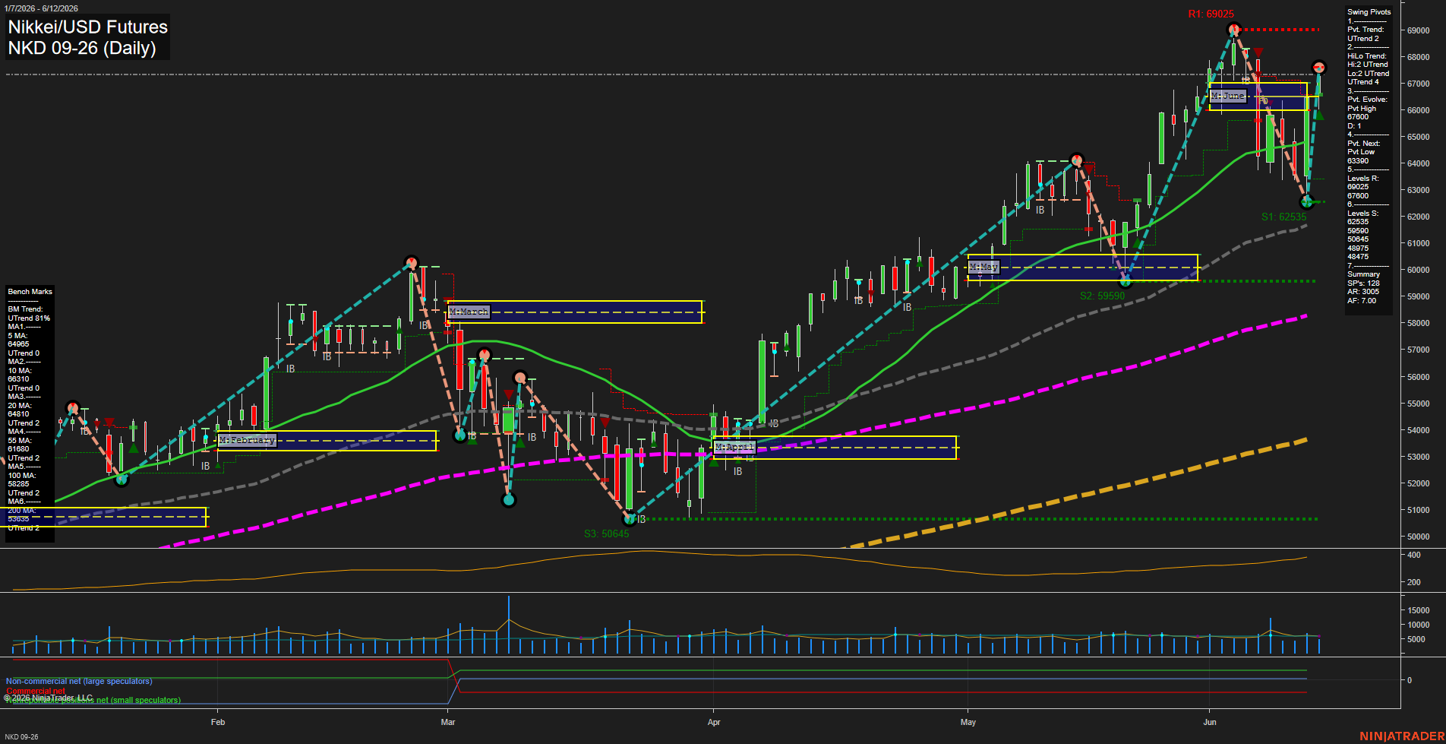Screen dimensions: 1446x744
Task: Click the M:March monthly range label
Action: pyautogui.click(x=469, y=312)
